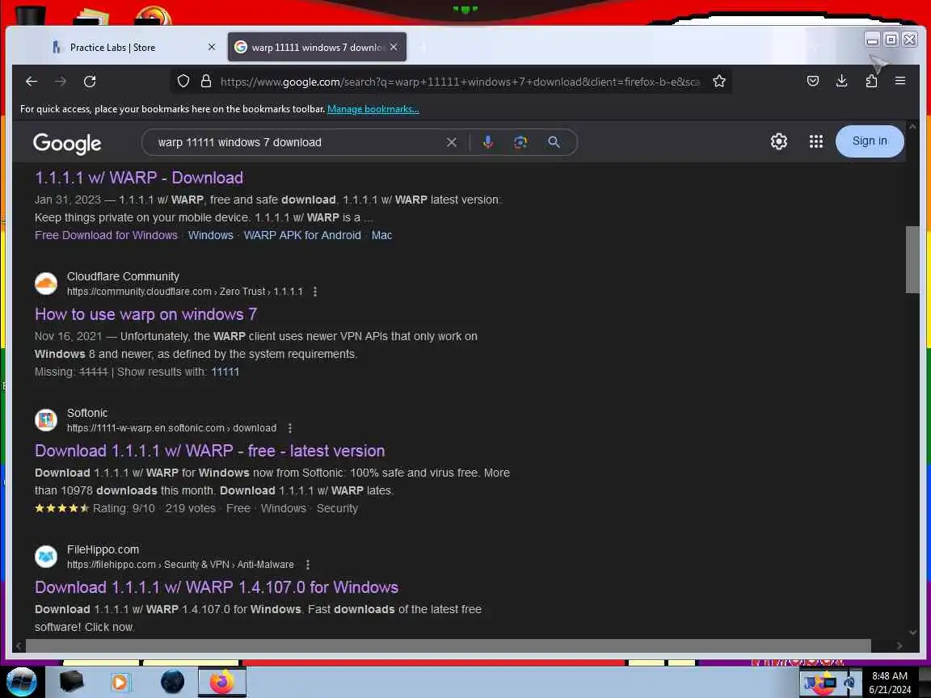The image size is (931, 698).
Task: Open the Windows Start menu orb
Action: click(21, 681)
